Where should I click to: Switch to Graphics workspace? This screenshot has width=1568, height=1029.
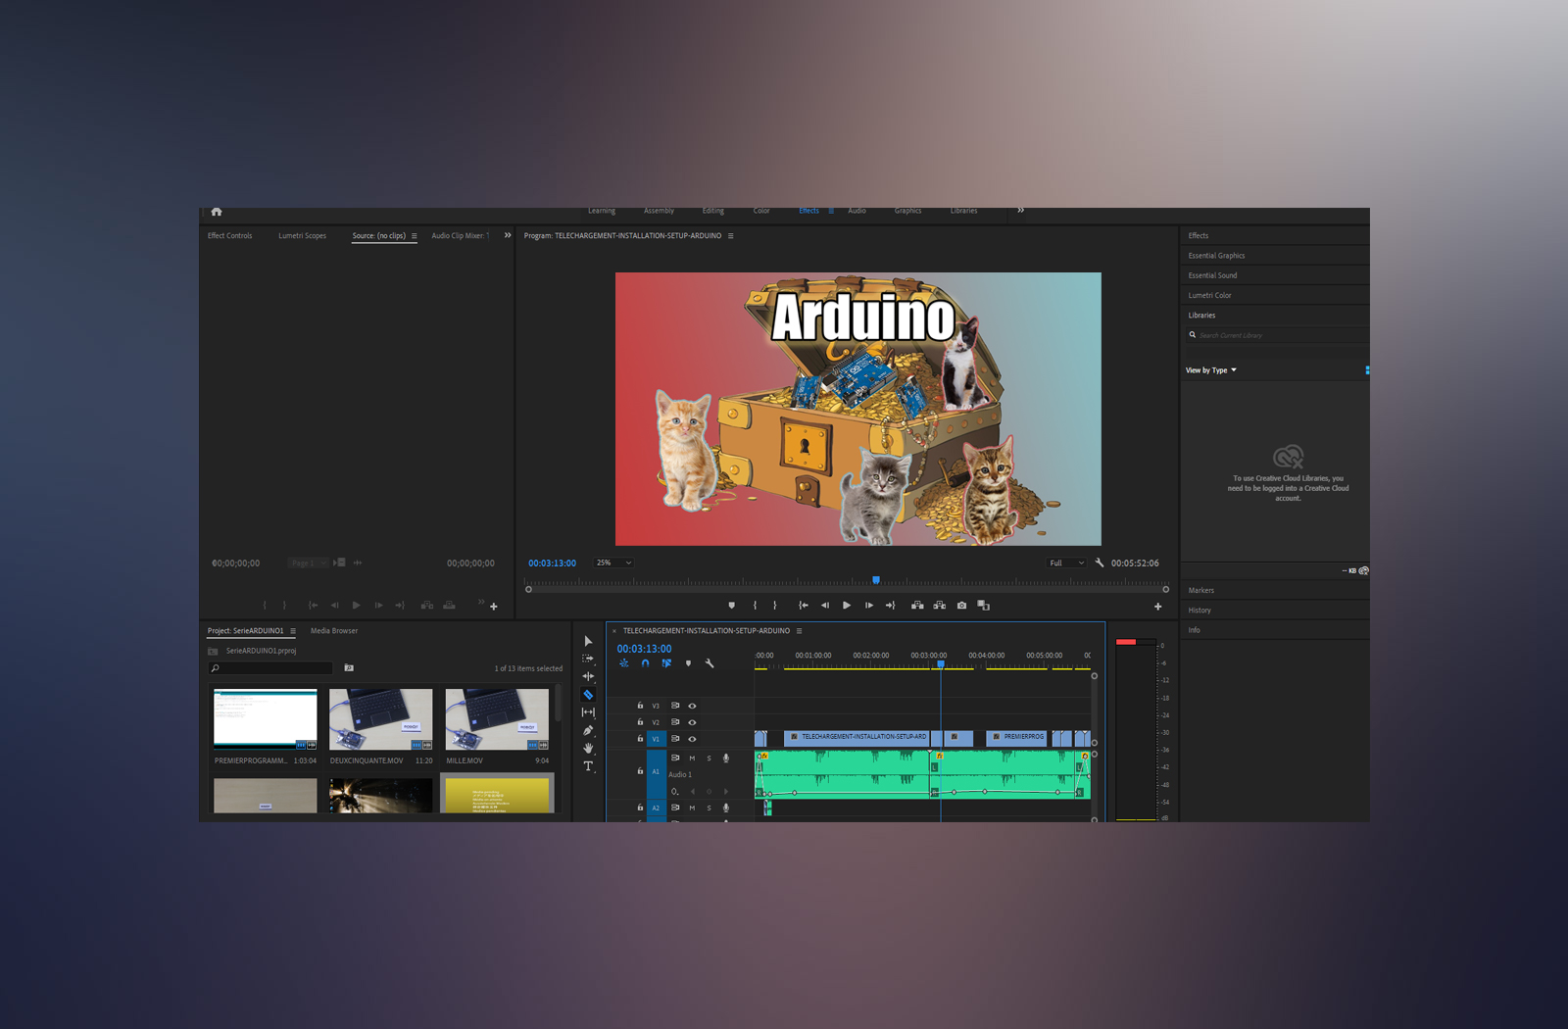pos(907,211)
